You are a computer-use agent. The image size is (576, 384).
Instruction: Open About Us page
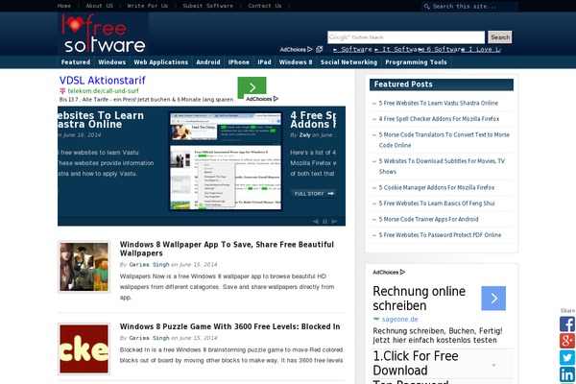pyautogui.click(x=100, y=6)
